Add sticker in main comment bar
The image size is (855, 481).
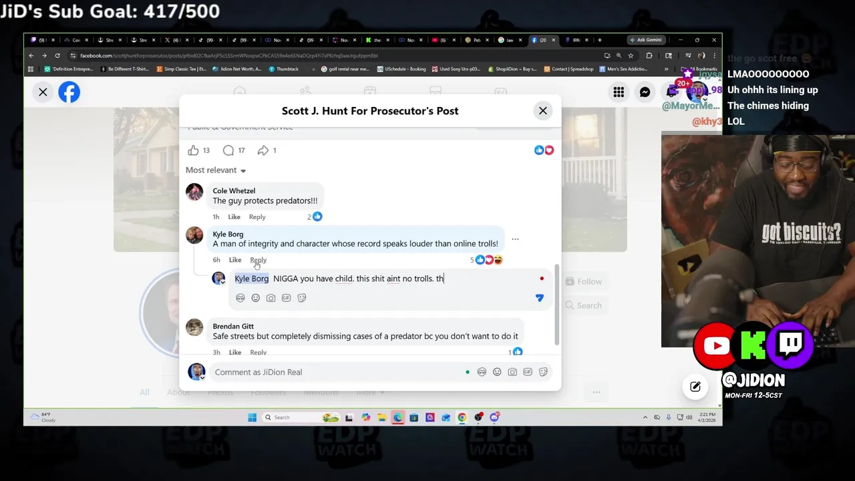pyautogui.click(x=543, y=372)
